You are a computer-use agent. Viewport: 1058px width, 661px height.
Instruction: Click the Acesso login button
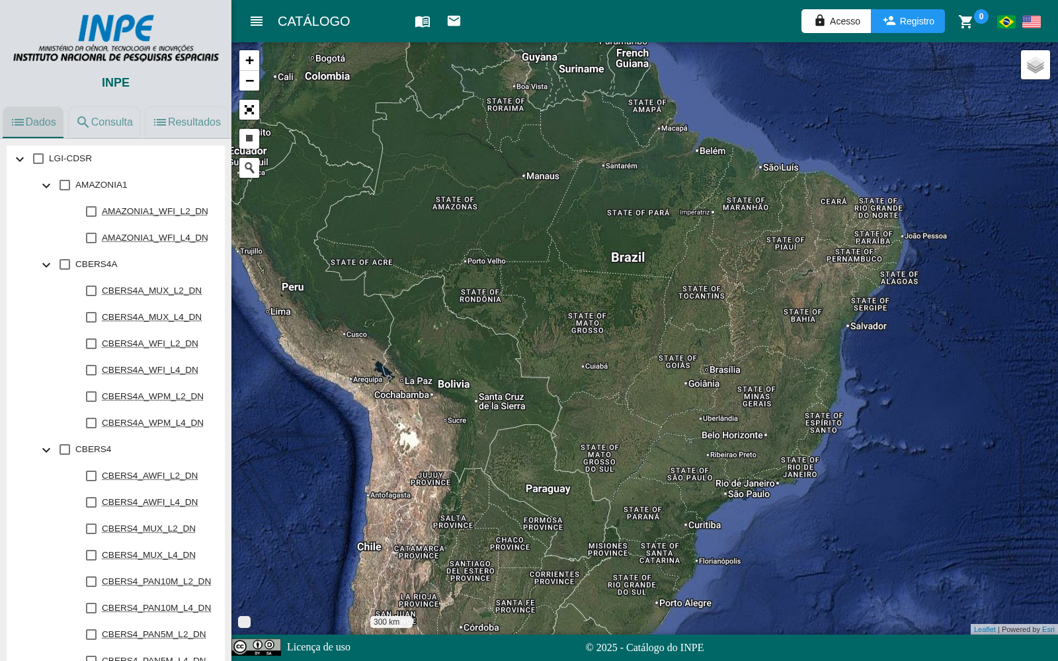point(836,21)
